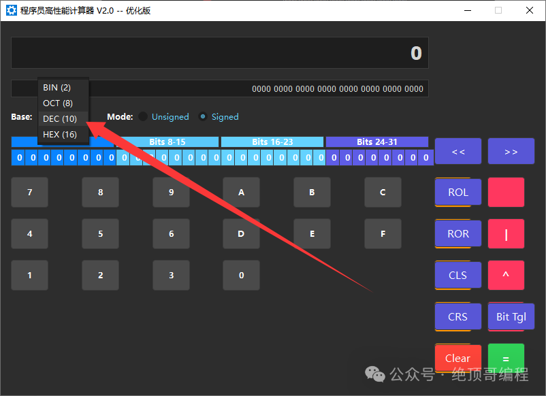Screen dimensions: 546x396
Task: Toggle the first bit of the purple Bits 24-31 row
Action: click(x=334, y=158)
